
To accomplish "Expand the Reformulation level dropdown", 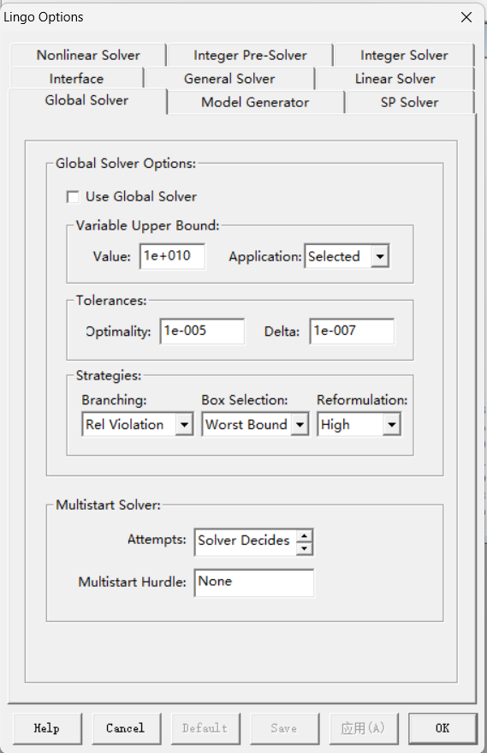I will [x=391, y=425].
